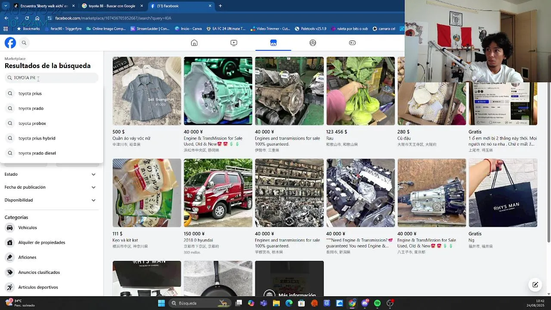Open Spotify from the taskbar
The image size is (551, 310).
(x=378, y=303)
